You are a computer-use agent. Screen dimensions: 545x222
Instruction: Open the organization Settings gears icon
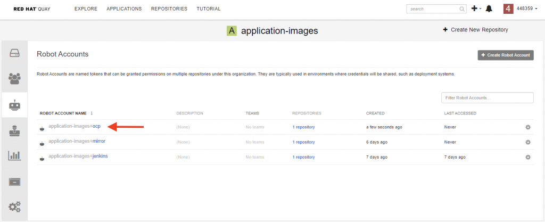(14, 207)
